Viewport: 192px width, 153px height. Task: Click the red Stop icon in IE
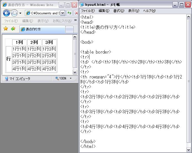pyautogui.click(x=76, y=13)
